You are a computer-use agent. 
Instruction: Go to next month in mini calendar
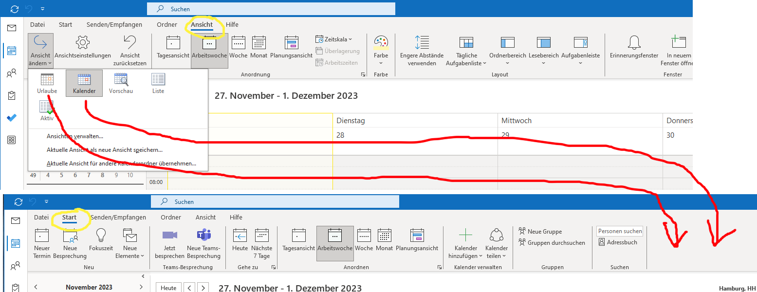[x=141, y=287]
